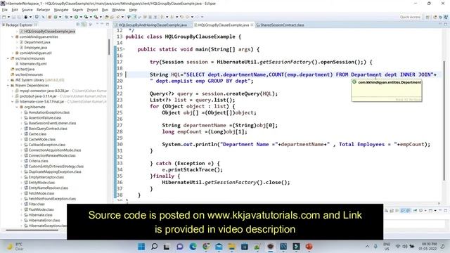
Task: Close the HQLGroupByClauseExample.java tab
Action: click(252, 25)
